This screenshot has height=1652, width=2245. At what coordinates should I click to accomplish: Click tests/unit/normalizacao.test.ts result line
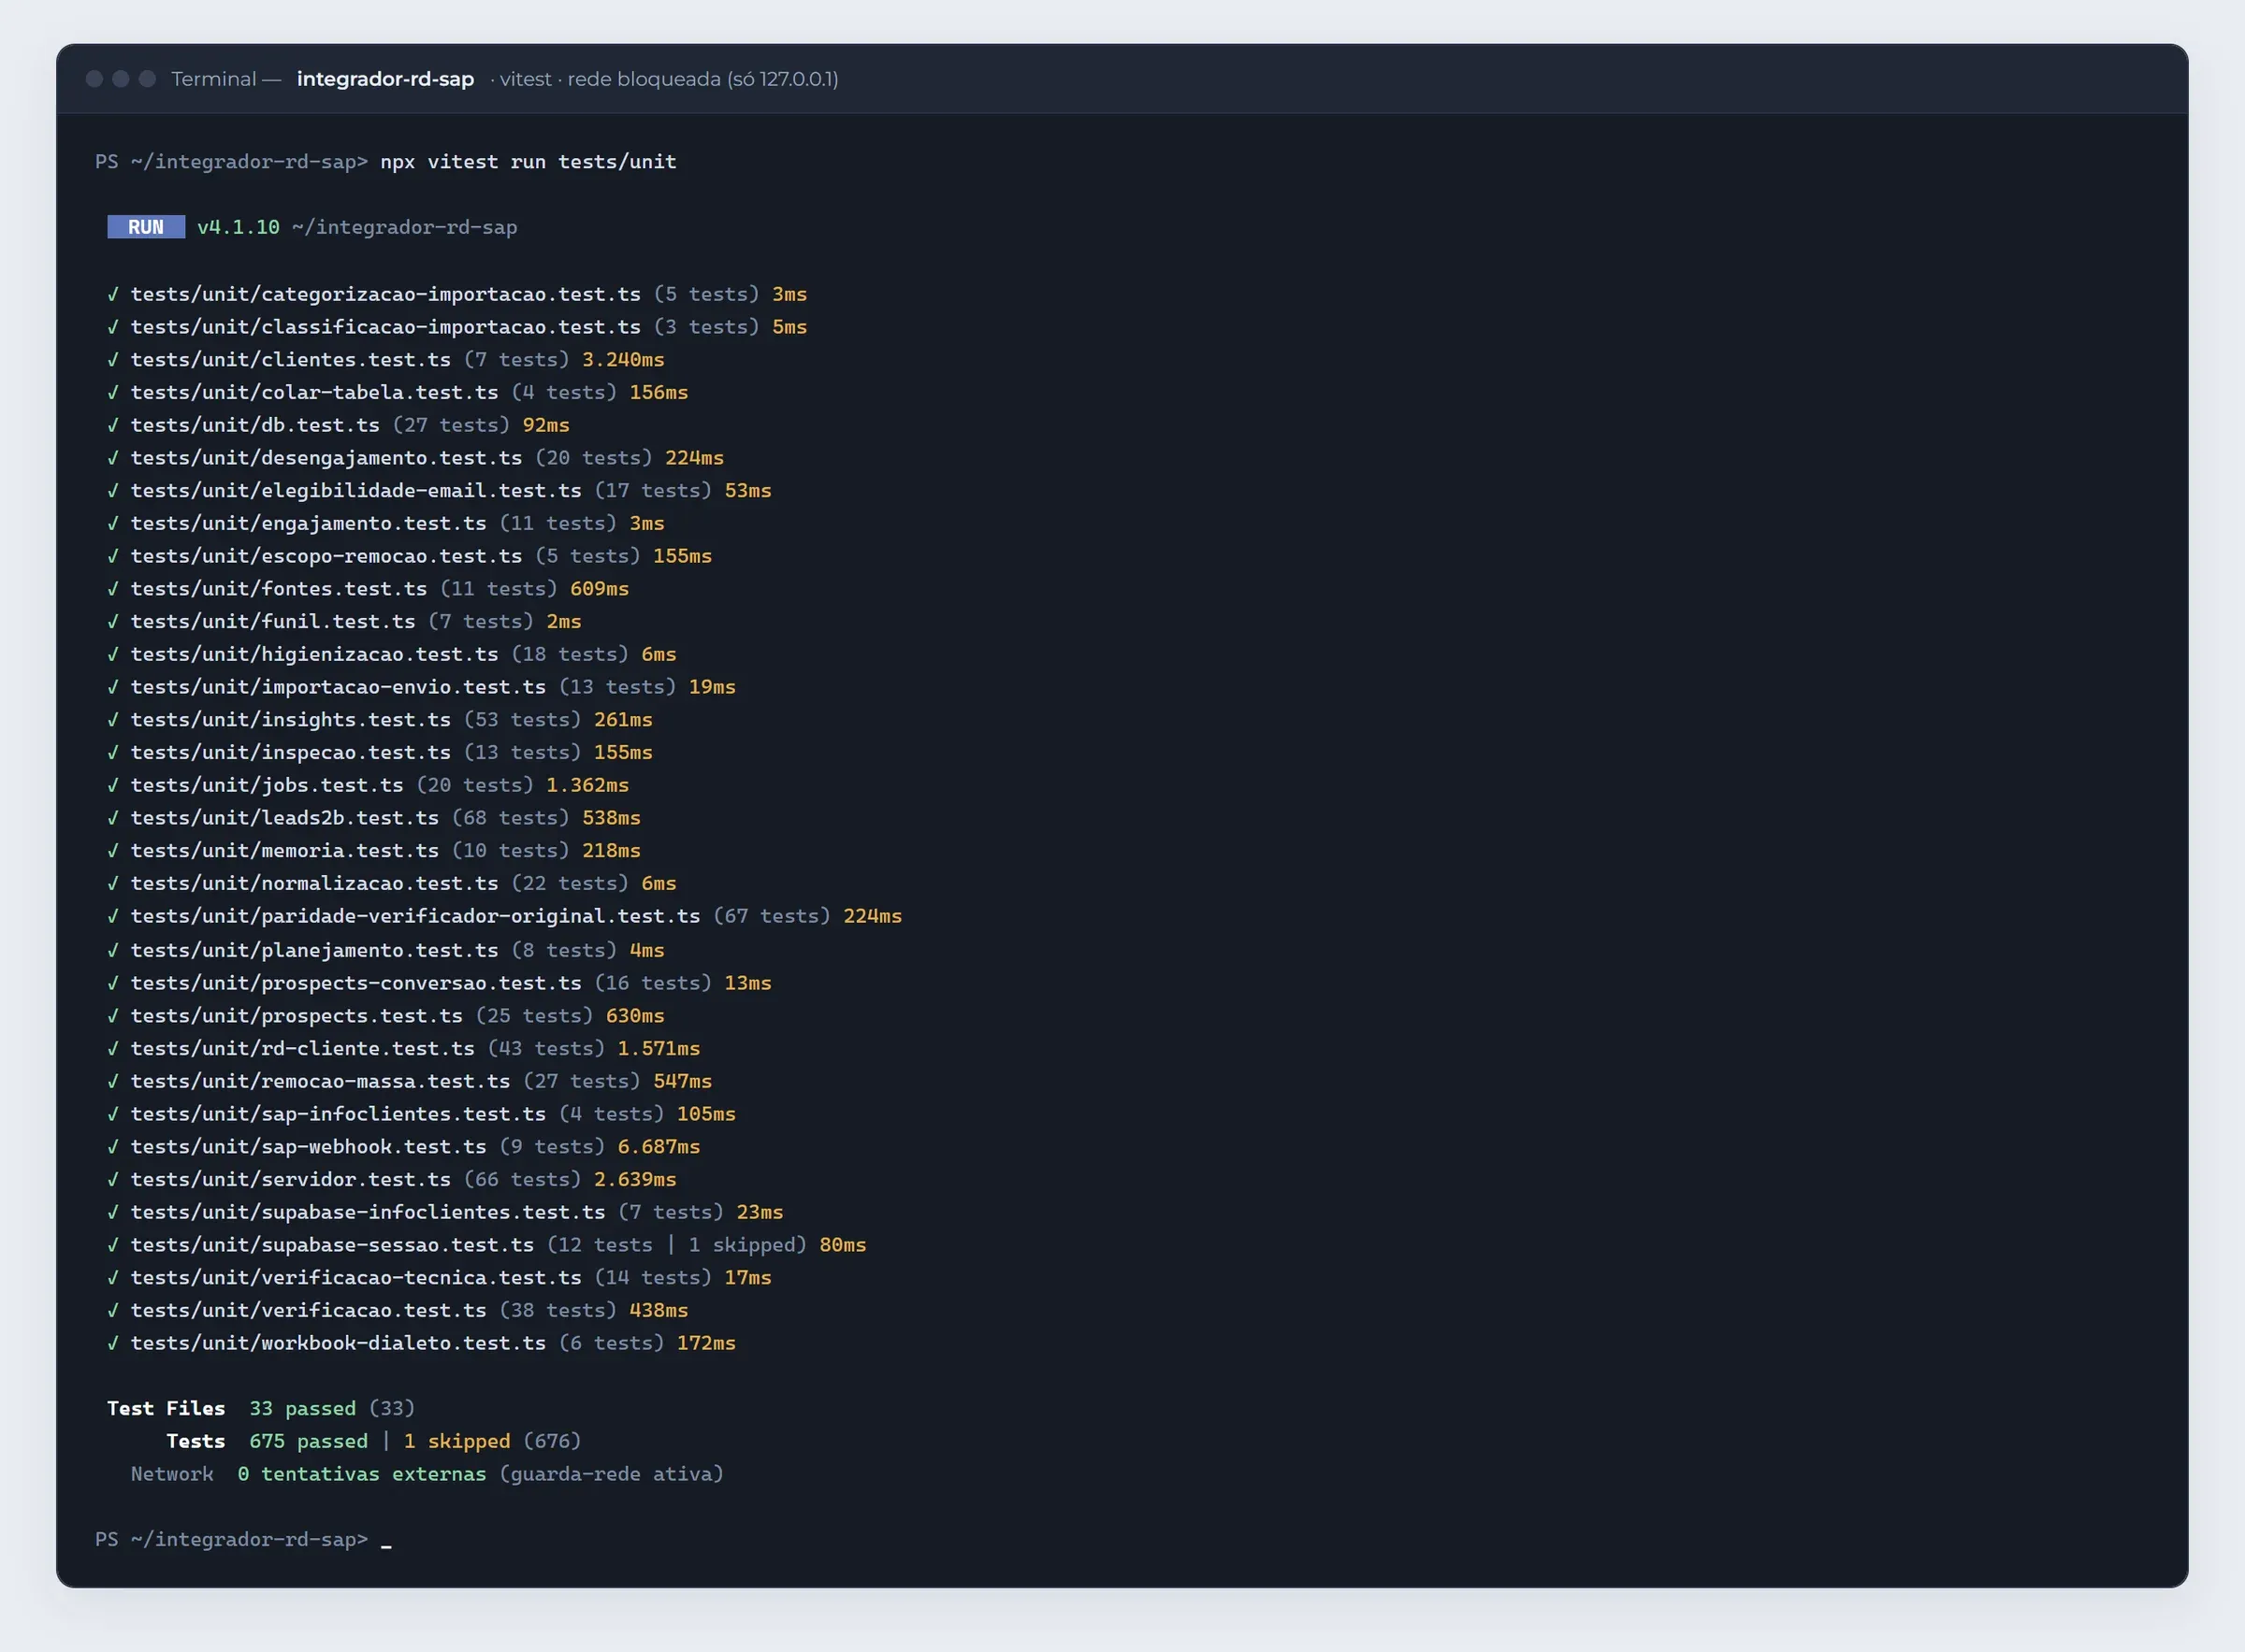pos(391,883)
